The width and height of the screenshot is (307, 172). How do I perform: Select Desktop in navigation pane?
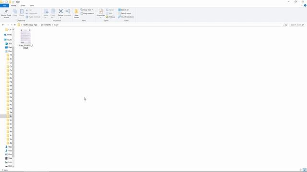[9, 47]
